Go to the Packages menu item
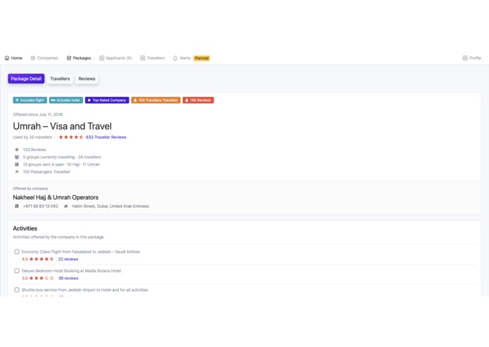Viewport: 489px width, 347px height. coord(79,58)
